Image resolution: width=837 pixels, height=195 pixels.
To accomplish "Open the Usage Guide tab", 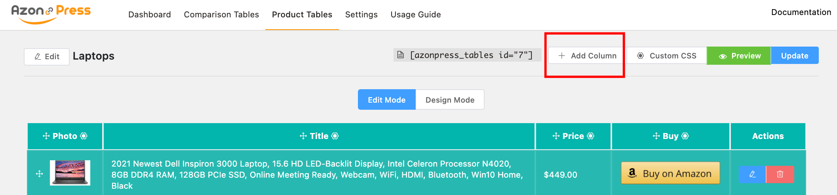I will [x=416, y=15].
